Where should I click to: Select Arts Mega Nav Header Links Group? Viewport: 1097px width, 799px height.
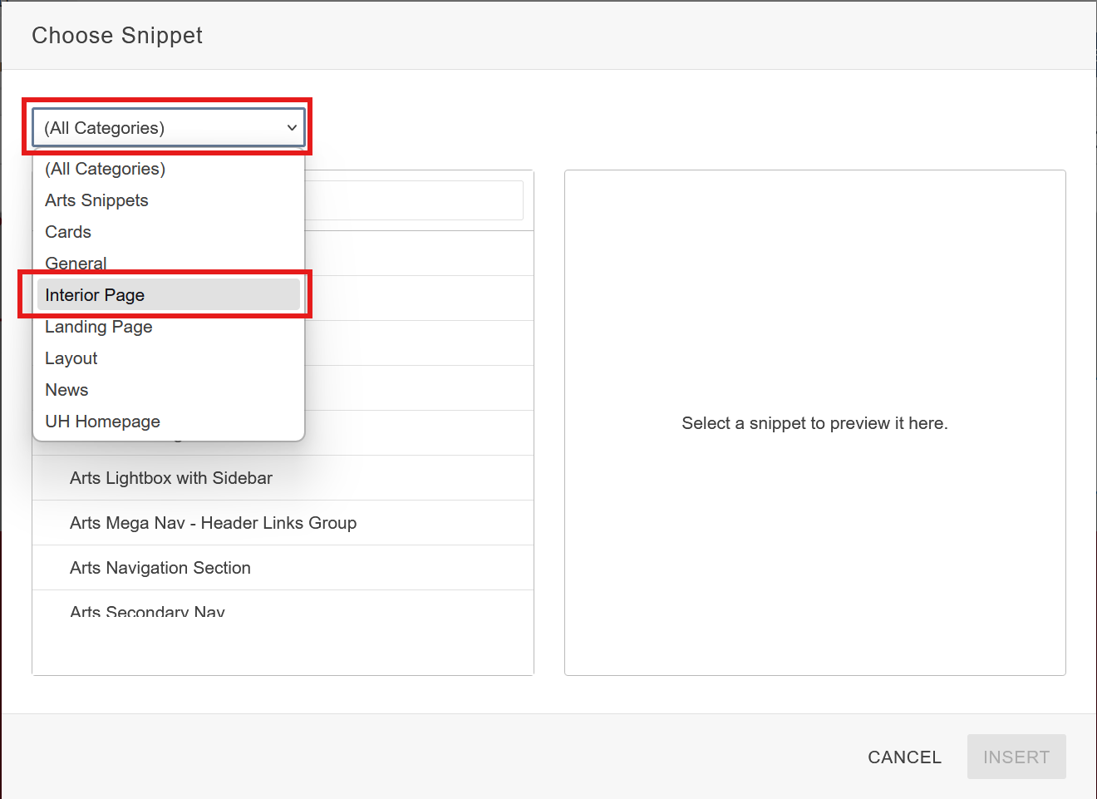pyautogui.click(x=214, y=523)
